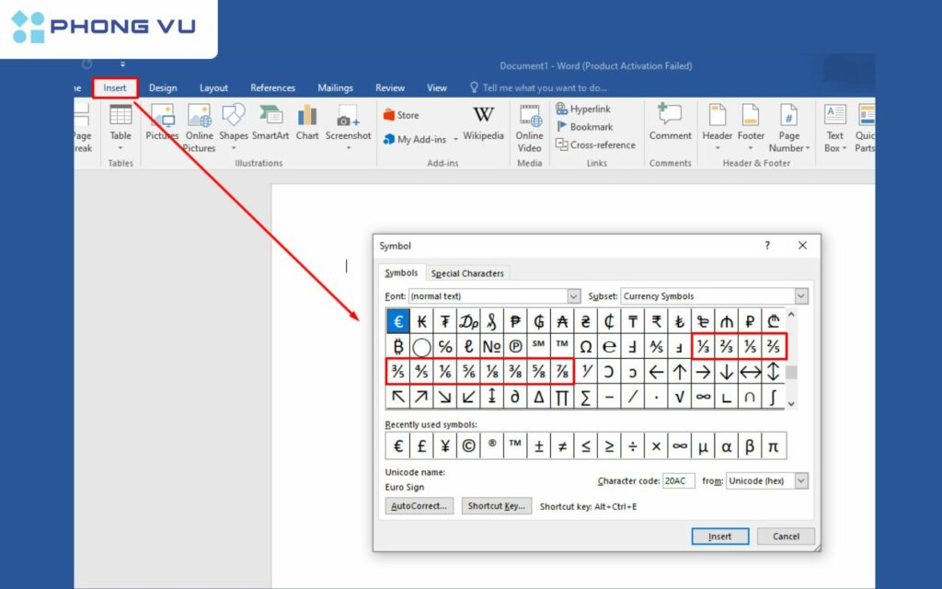Screen dimensions: 942x589
Task: Open the Font dropdown in the Symbol dialog
Action: point(574,295)
